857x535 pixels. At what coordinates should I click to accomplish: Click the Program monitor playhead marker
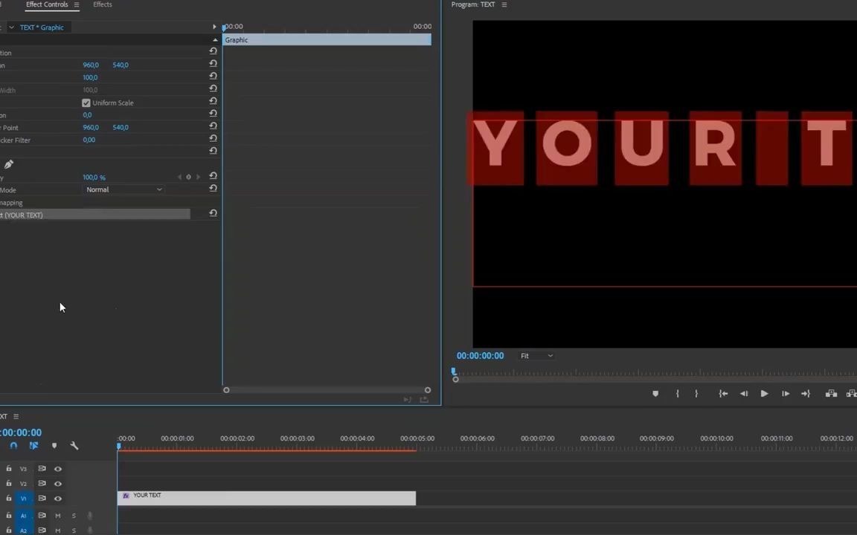pos(454,372)
